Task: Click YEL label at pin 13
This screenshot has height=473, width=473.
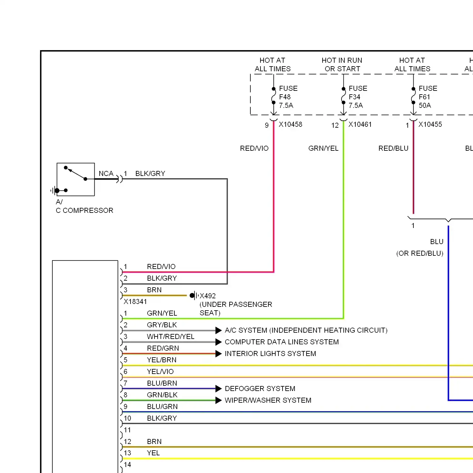Action: (x=153, y=453)
